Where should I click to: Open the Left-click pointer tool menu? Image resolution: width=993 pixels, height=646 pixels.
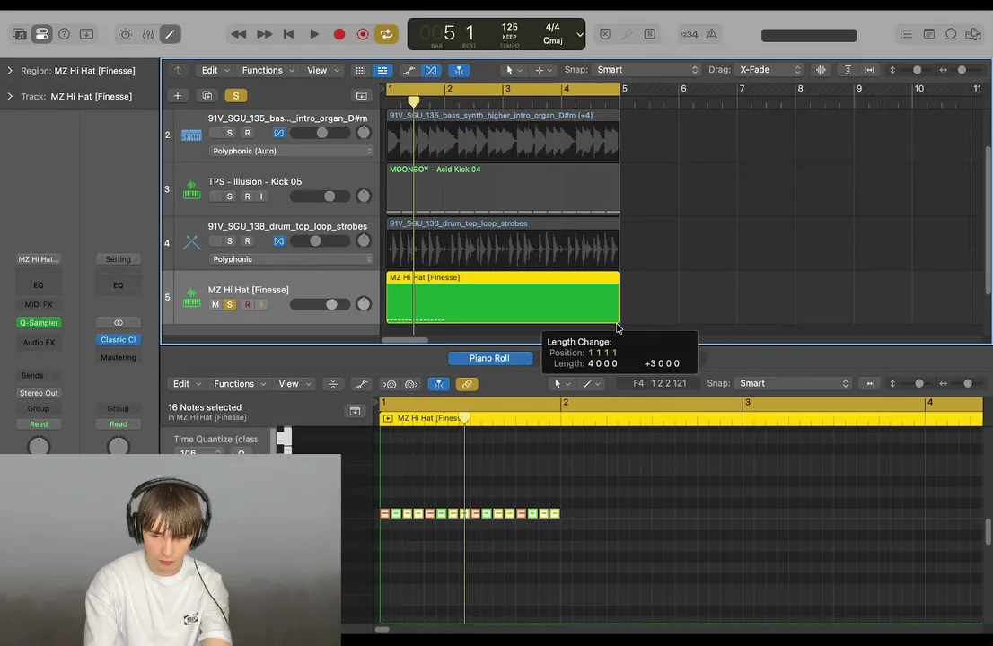[513, 70]
